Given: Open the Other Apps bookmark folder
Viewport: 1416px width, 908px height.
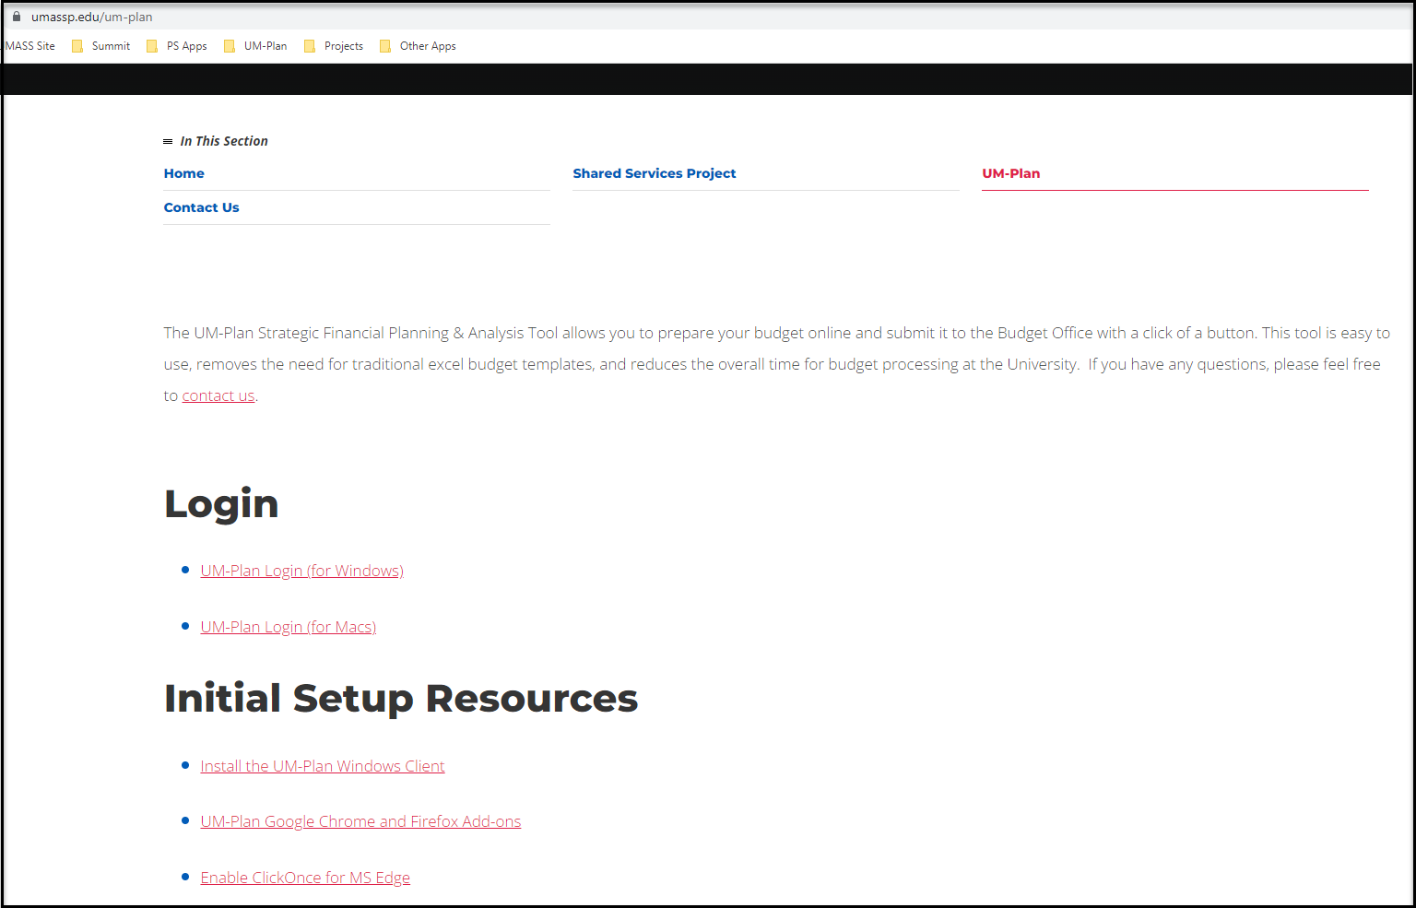Looking at the screenshot, I should click(x=418, y=46).
